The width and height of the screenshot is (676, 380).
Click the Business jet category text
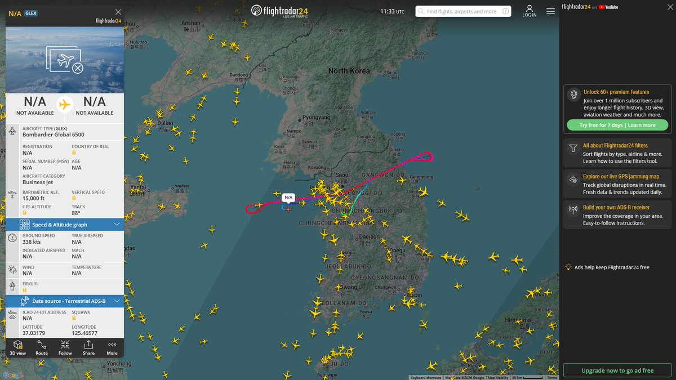tap(37, 182)
